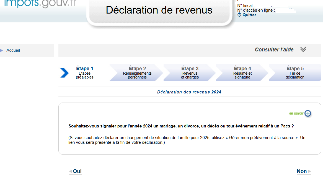Go to Accueil in the sidebar
323x175 pixels.
pos(13,50)
